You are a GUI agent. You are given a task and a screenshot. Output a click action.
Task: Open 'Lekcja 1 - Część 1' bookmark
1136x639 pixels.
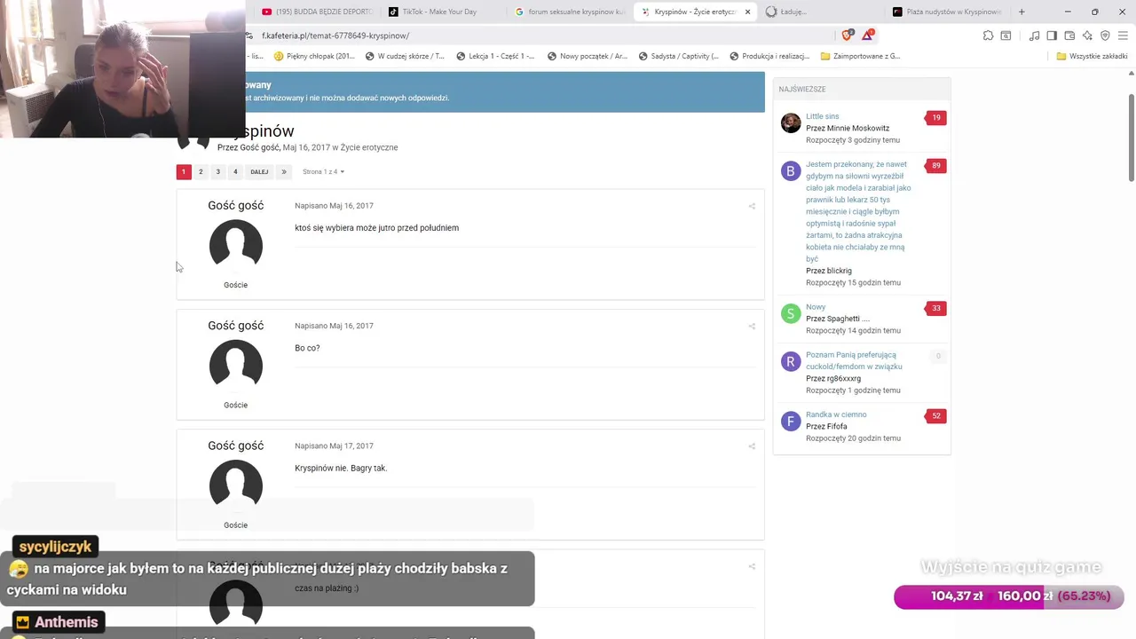[495, 56]
